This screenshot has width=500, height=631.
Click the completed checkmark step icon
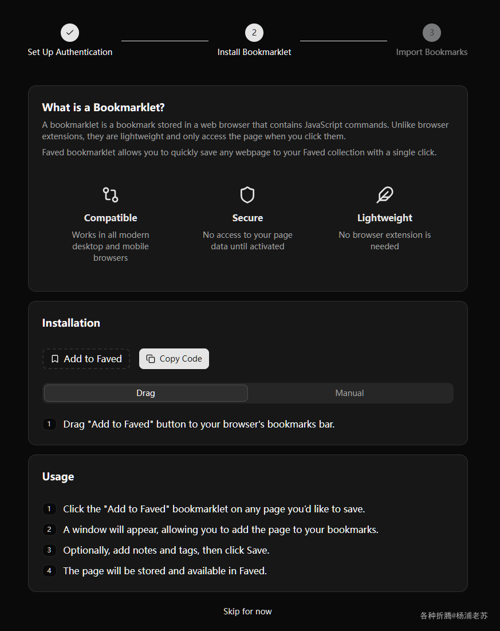70,33
